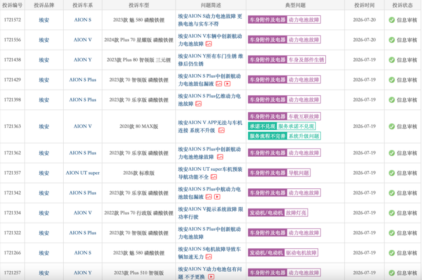Open the image icon in complaint 1721556

[208, 44]
